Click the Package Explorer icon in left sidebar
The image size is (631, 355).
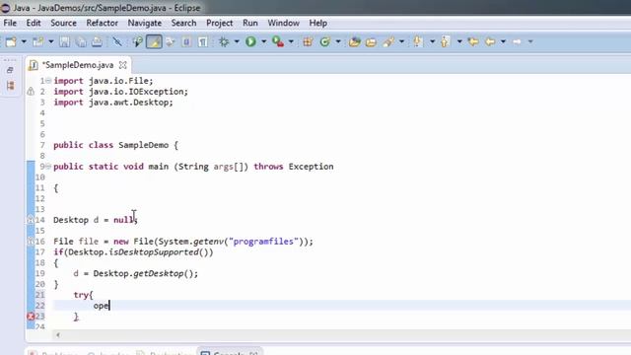(x=11, y=86)
